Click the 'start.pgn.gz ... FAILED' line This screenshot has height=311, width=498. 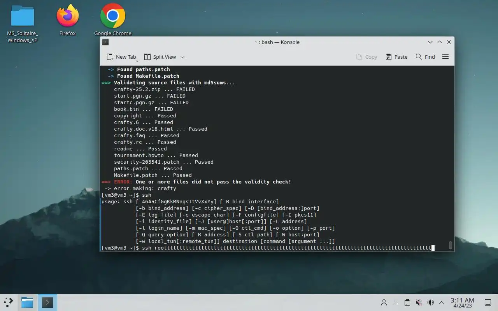pos(149,96)
